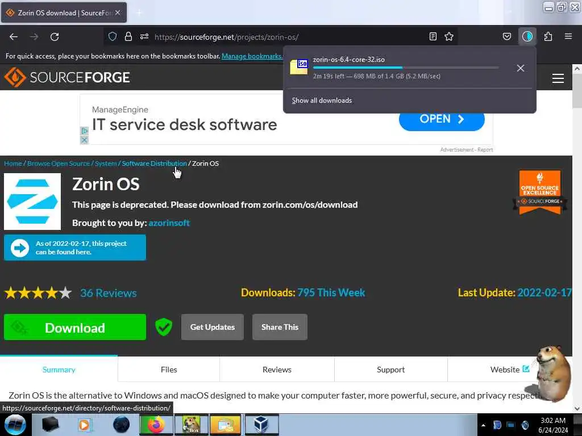Close the Zorin OS download tab

click(118, 12)
